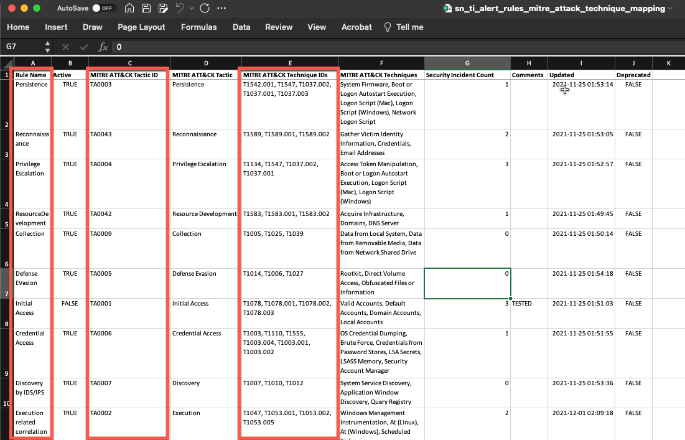Click the confirm checkmark in formula bar
The height and width of the screenshot is (440, 685).
click(x=84, y=47)
